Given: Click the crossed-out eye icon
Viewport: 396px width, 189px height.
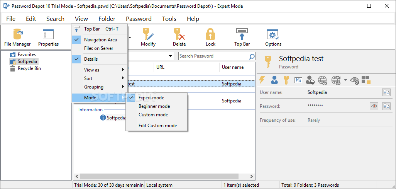Looking at the screenshot, I should pos(355,80).
